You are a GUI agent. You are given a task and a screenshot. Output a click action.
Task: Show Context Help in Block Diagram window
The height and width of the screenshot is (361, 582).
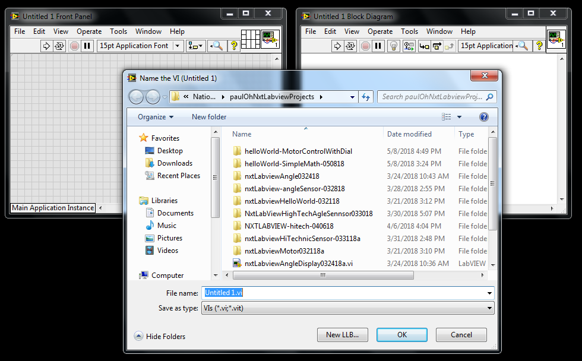coord(539,46)
